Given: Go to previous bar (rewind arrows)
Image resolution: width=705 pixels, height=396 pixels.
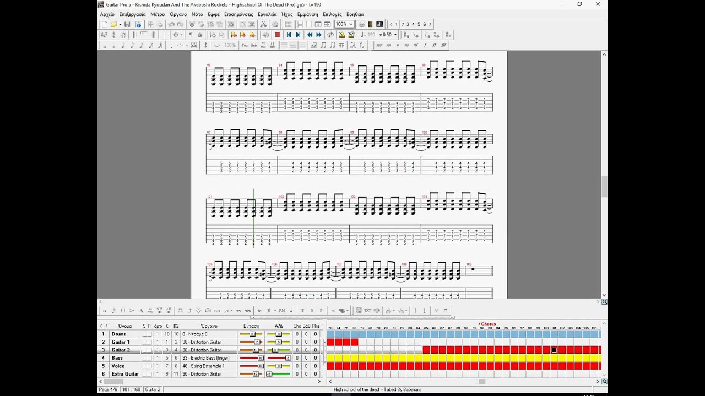Looking at the screenshot, I should pos(310,35).
